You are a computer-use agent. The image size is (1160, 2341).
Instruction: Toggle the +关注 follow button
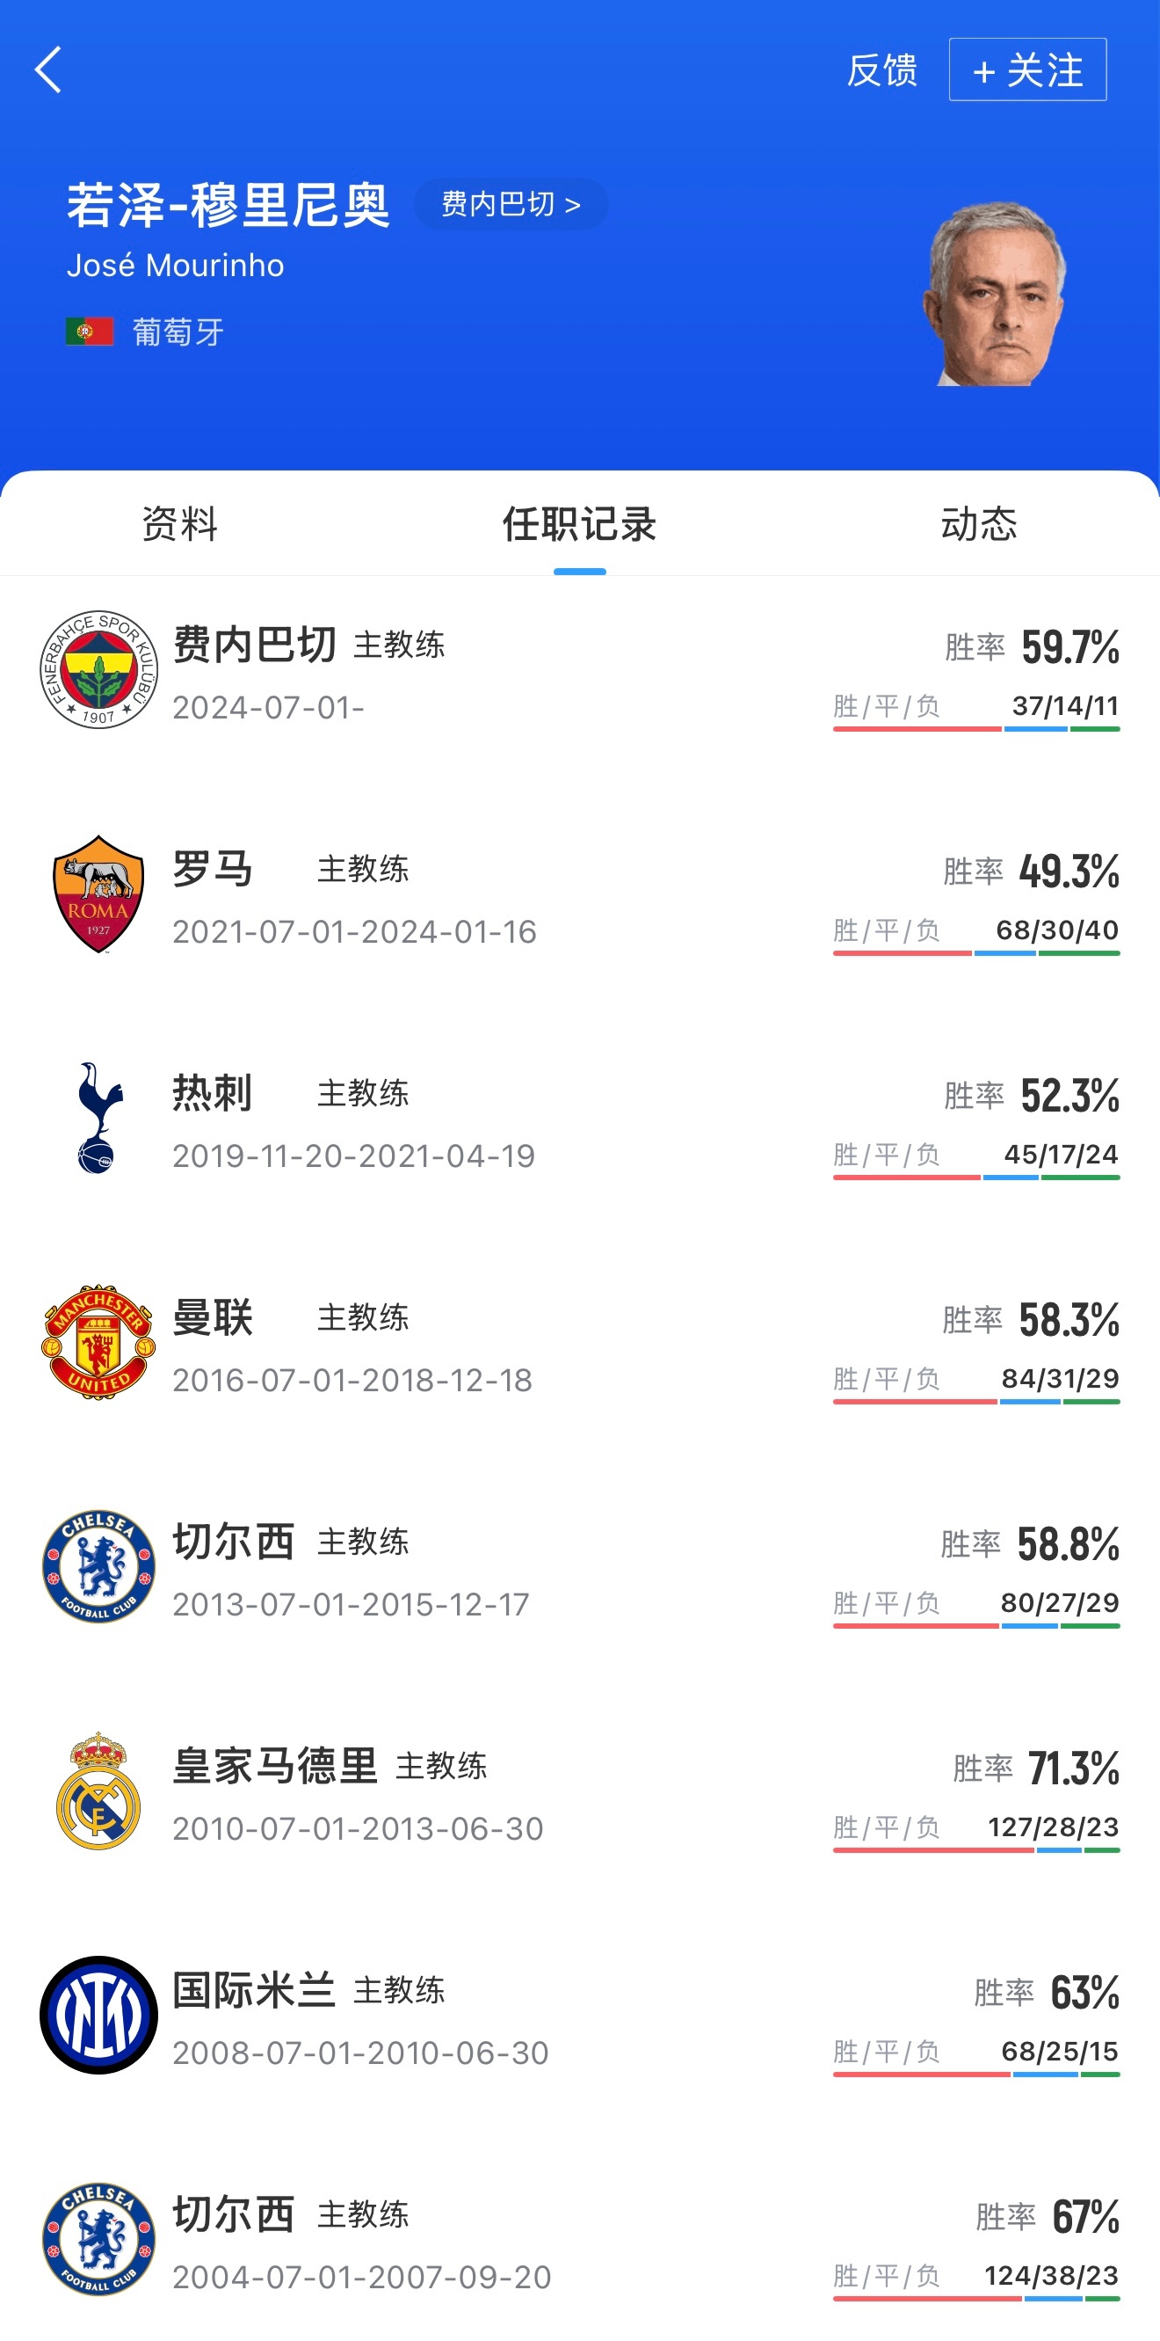[x=1027, y=70]
